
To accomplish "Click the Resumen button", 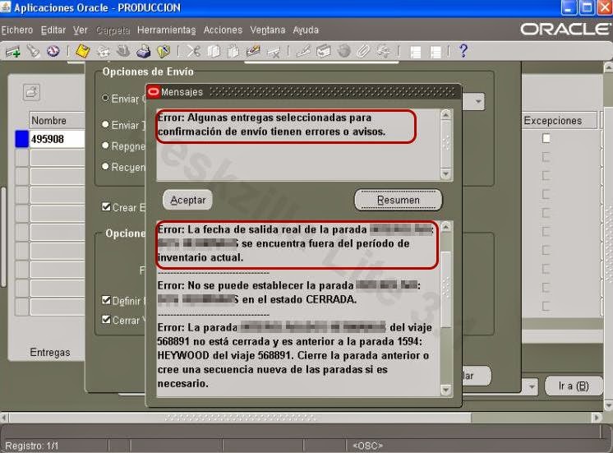I will (x=398, y=200).
